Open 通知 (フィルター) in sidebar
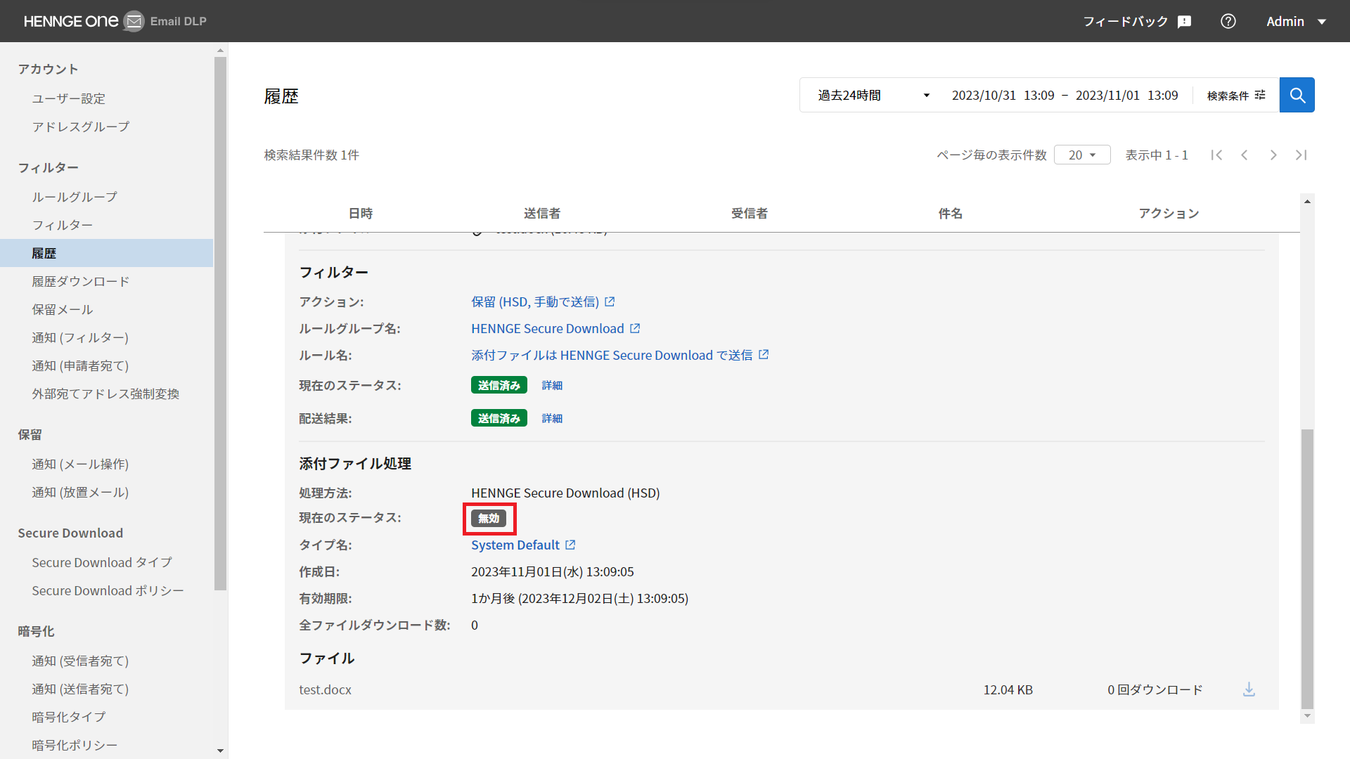Viewport: 1350px width, 759px height. pyautogui.click(x=80, y=337)
